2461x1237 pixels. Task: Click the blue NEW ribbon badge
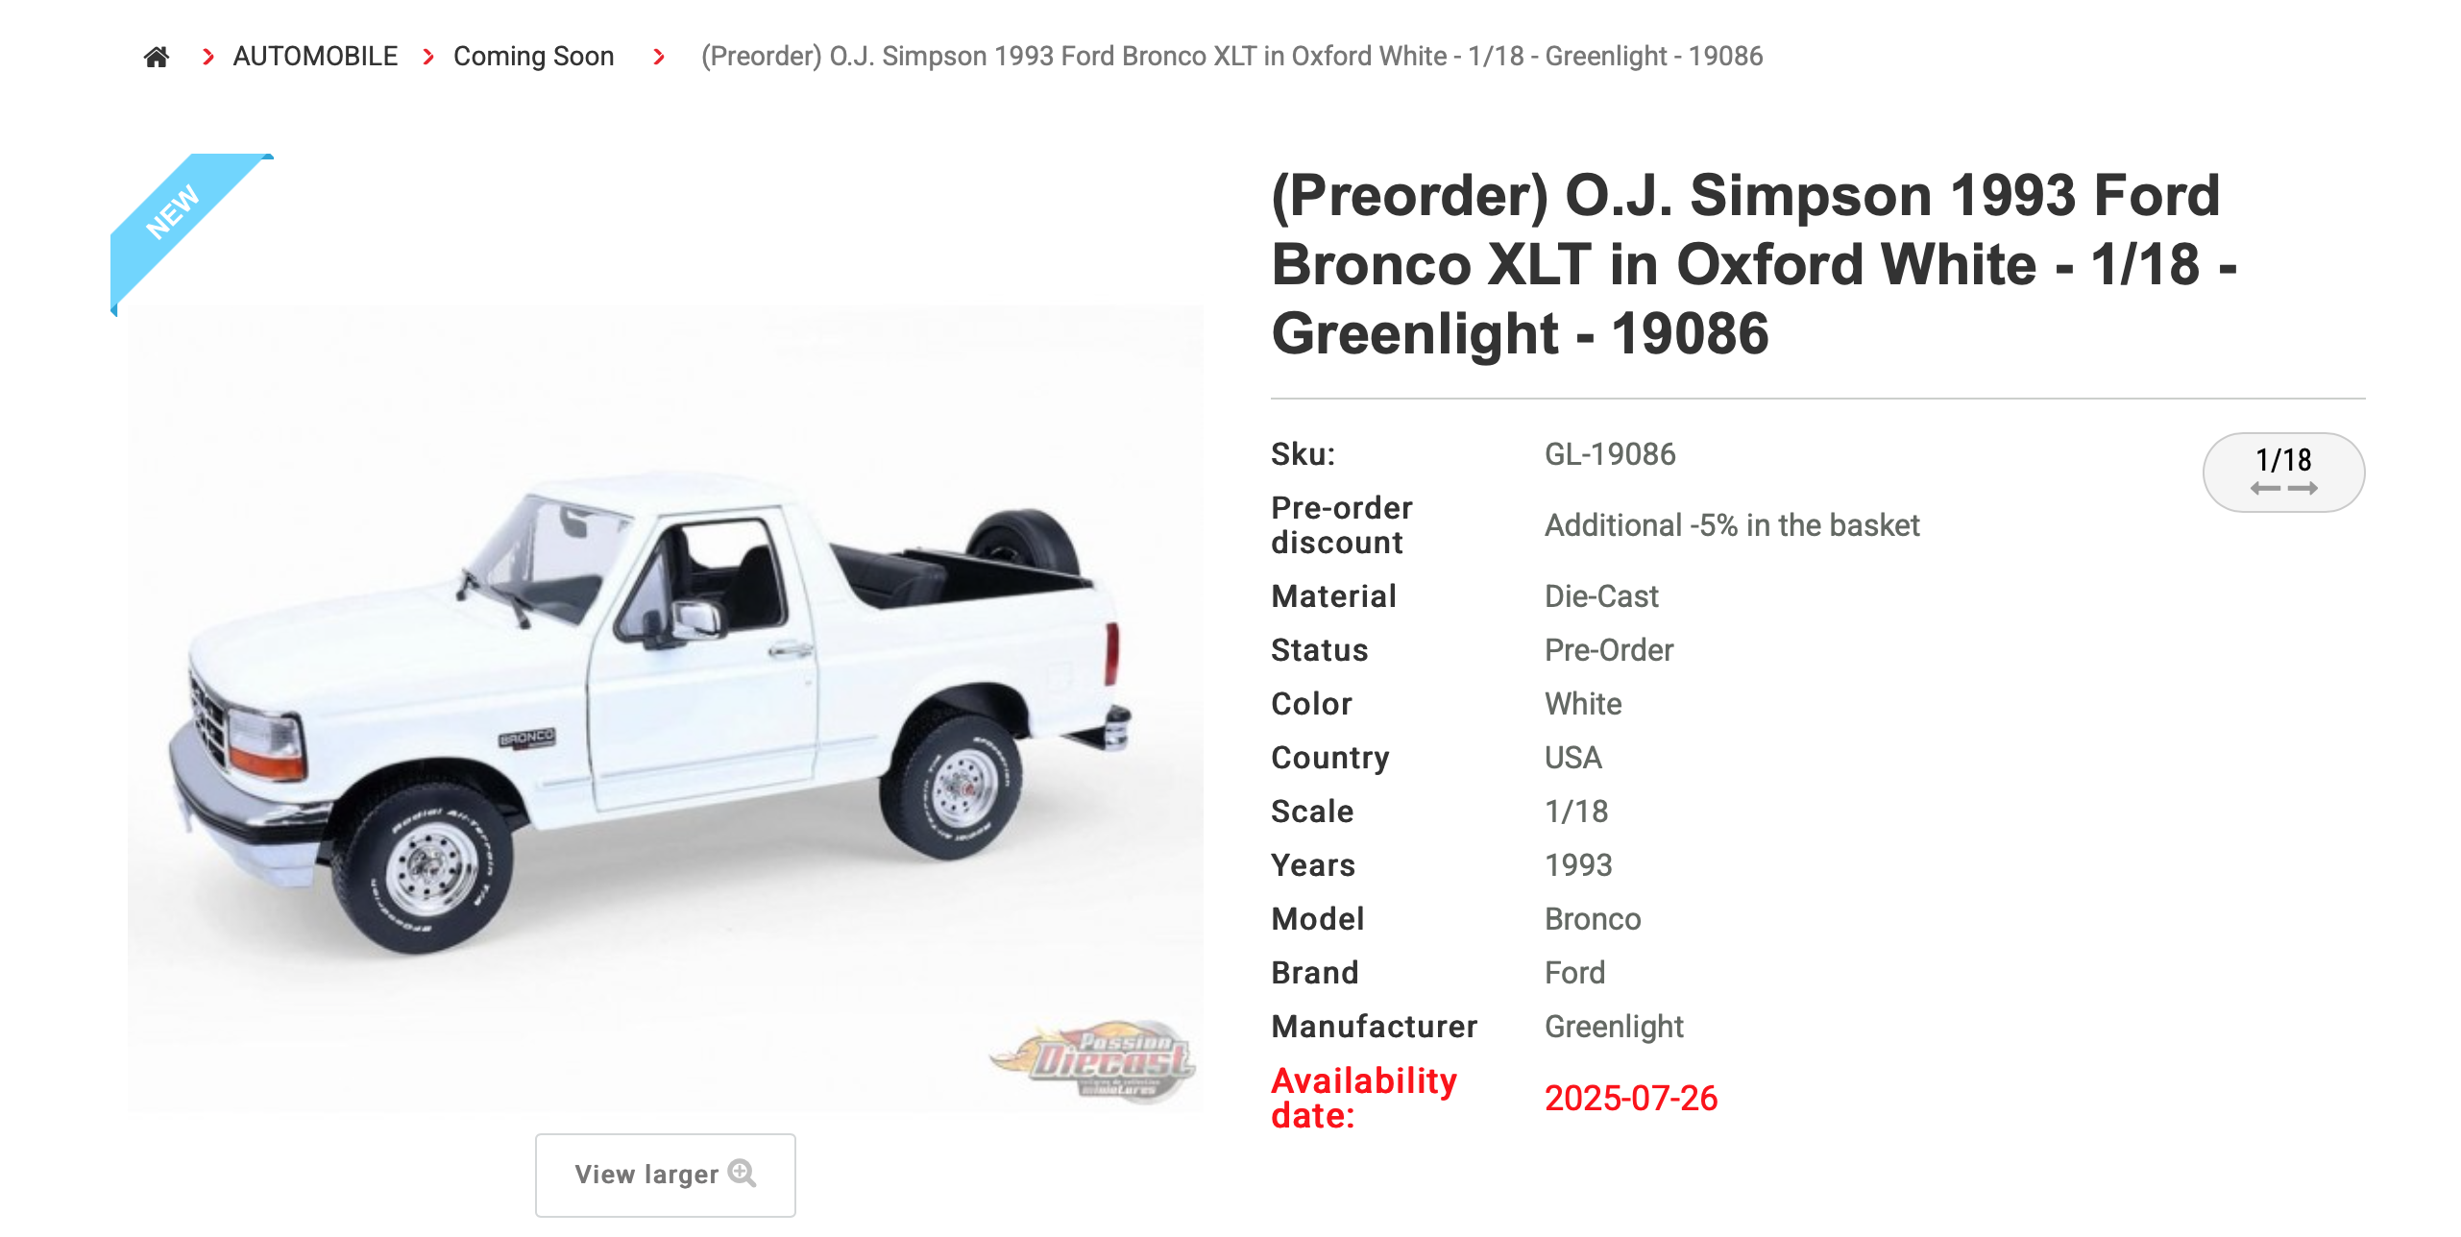(x=175, y=211)
